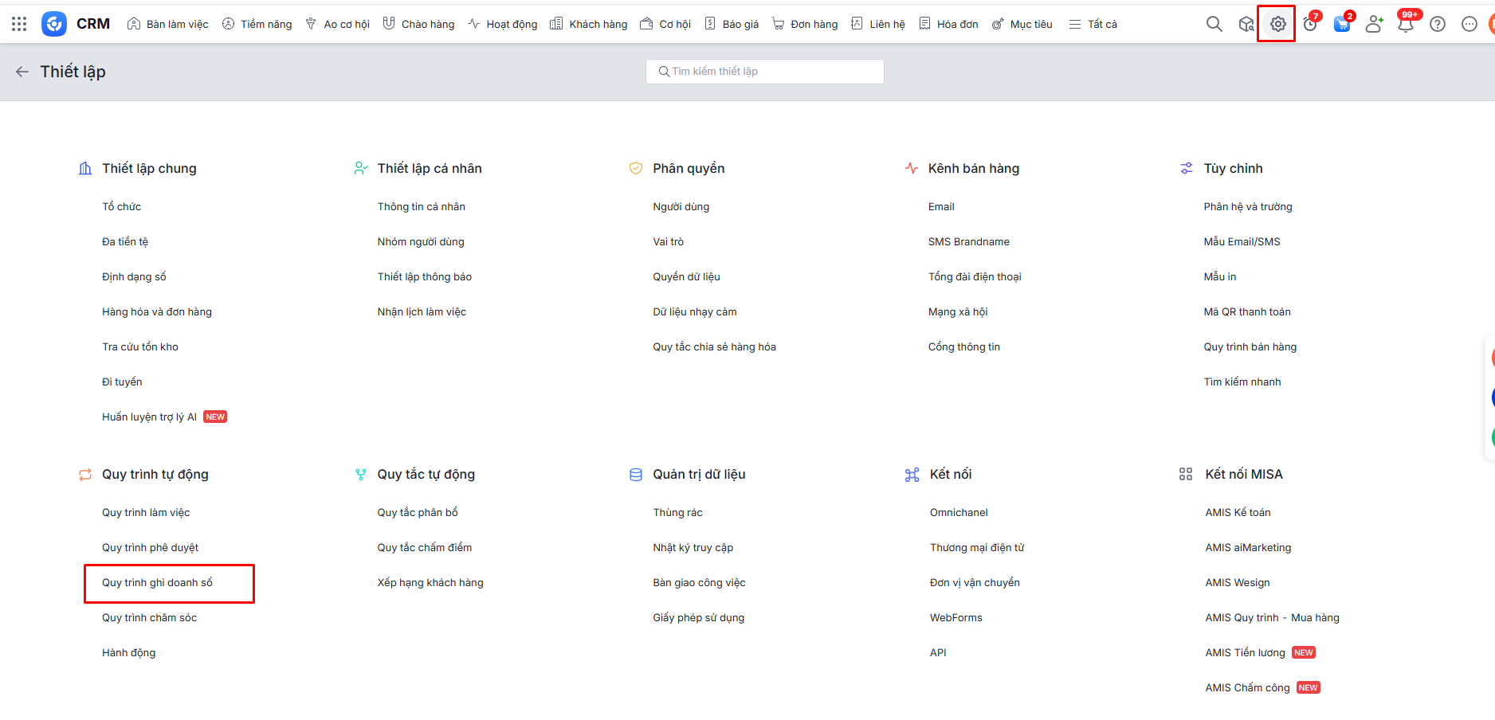Switch to the Báo giá tab
The image size is (1495, 720).
(x=732, y=24)
